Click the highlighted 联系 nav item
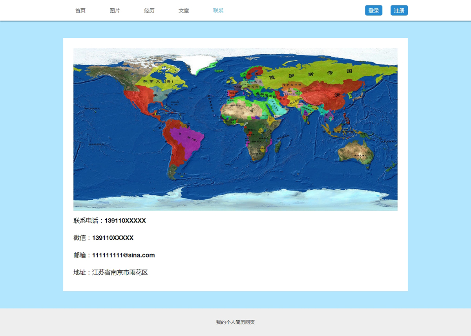471x336 pixels. [x=218, y=11]
